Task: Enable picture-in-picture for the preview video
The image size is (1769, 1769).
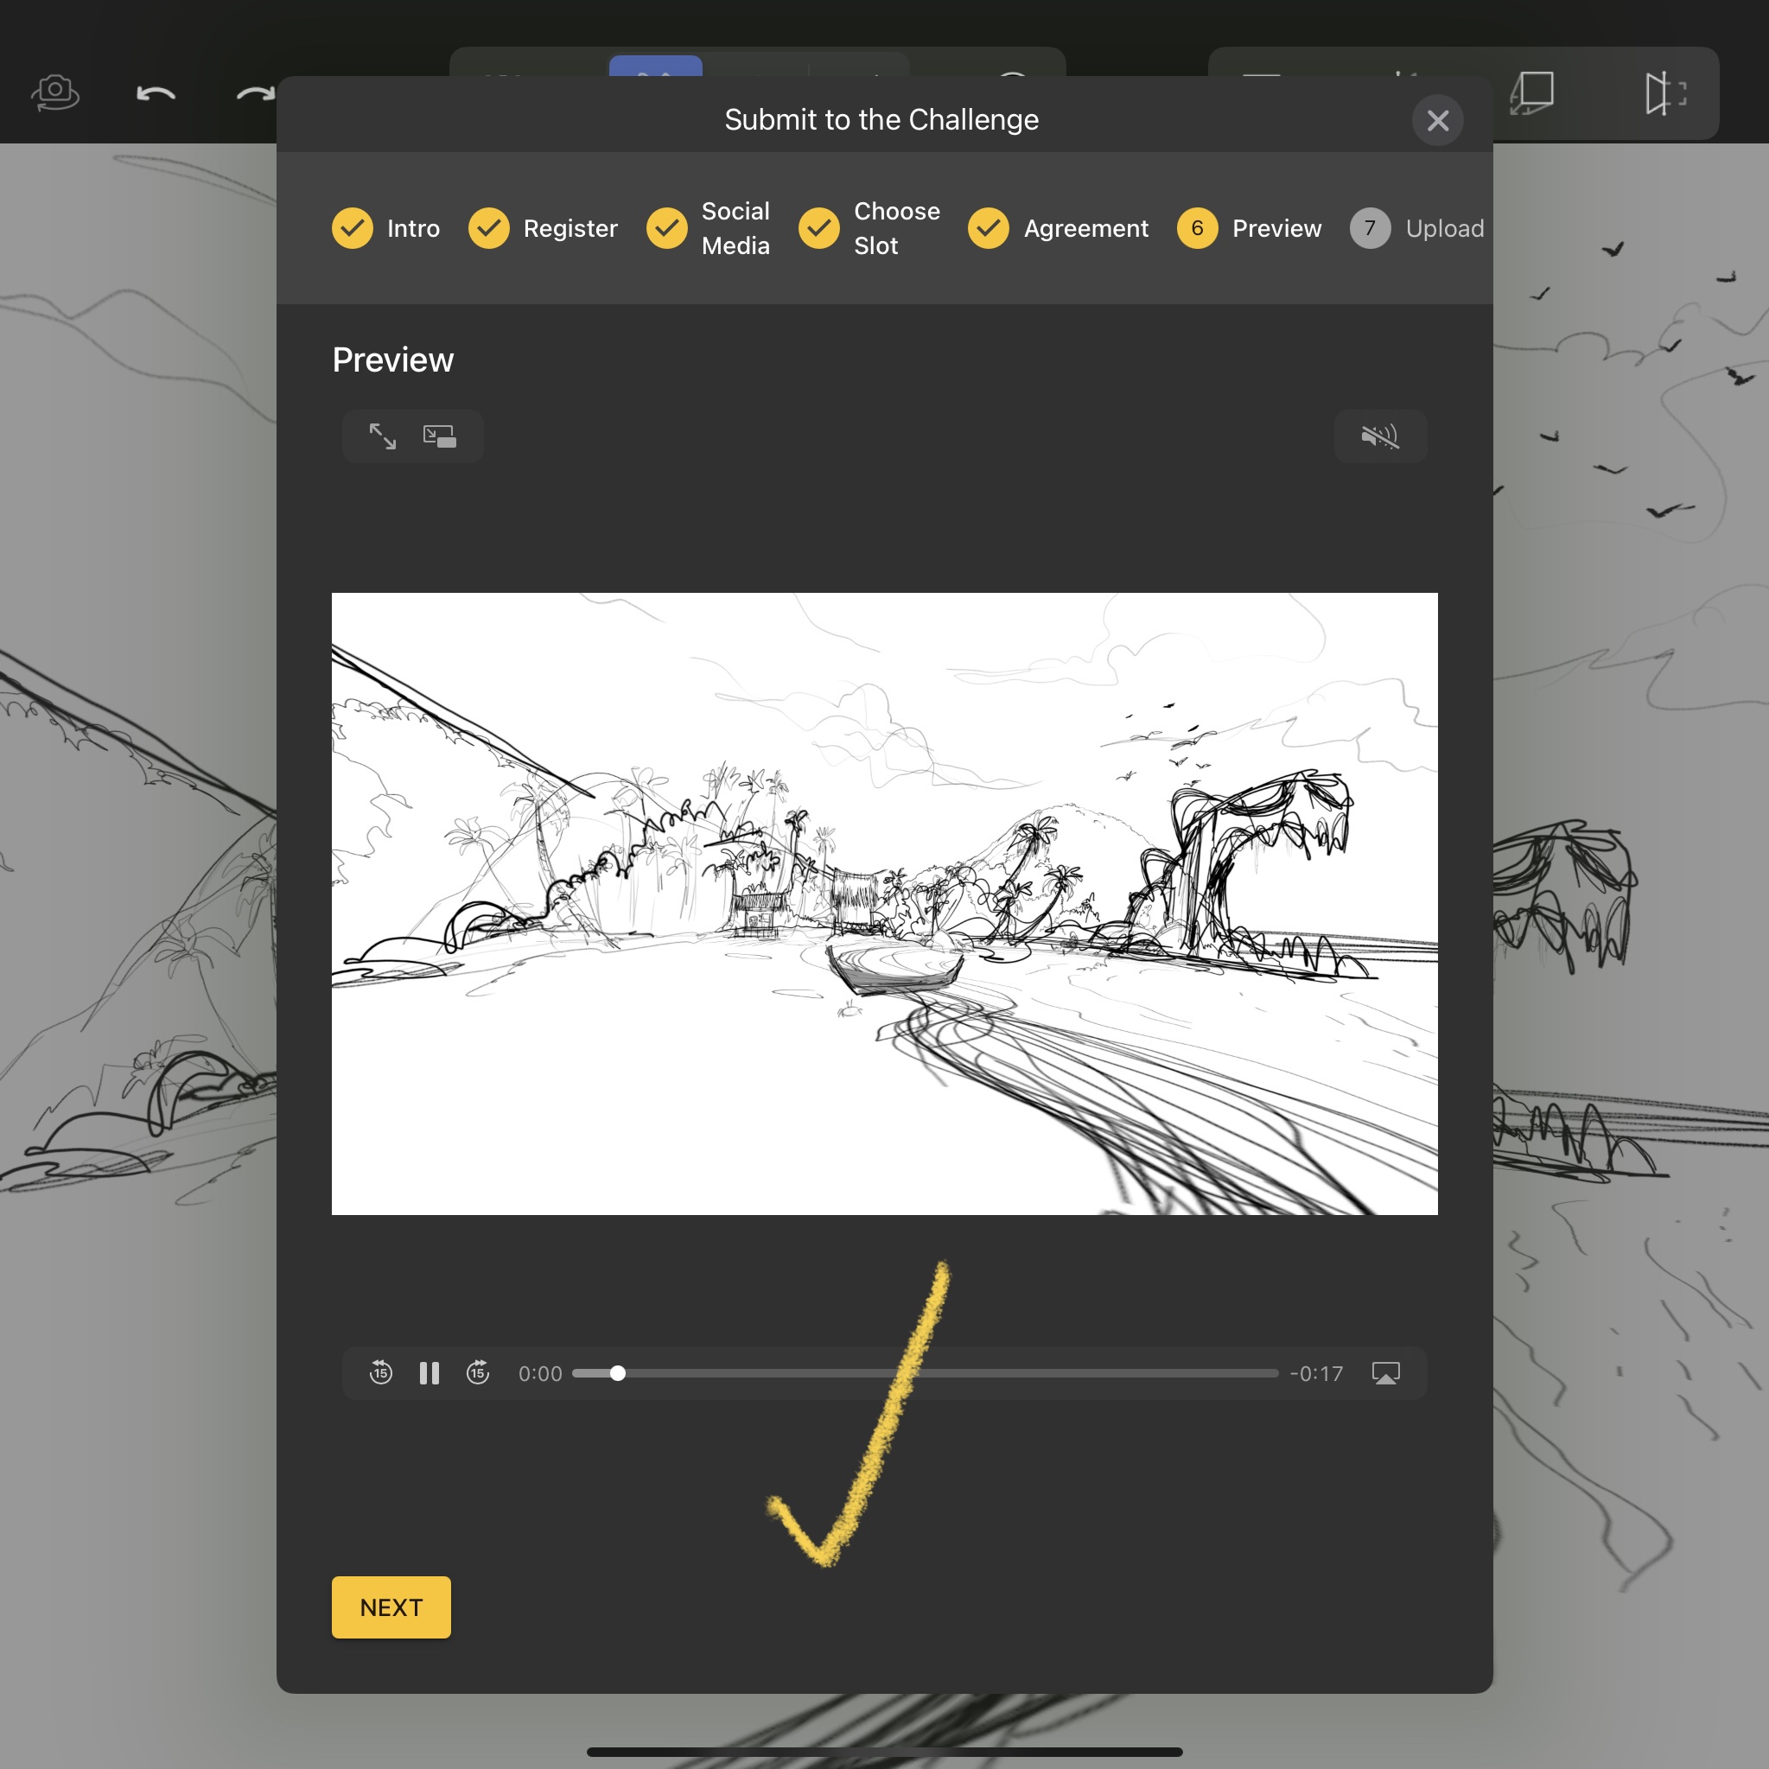Action: point(440,436)
